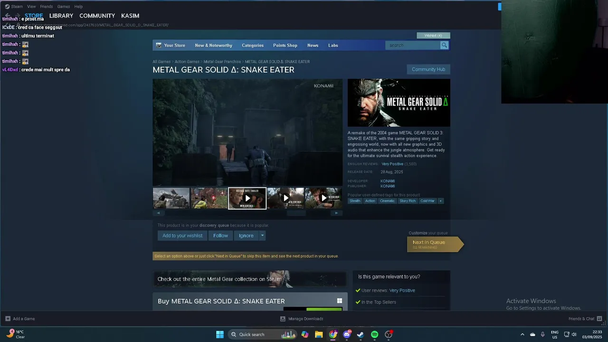Click the Metal Gear collection banner

249,279
